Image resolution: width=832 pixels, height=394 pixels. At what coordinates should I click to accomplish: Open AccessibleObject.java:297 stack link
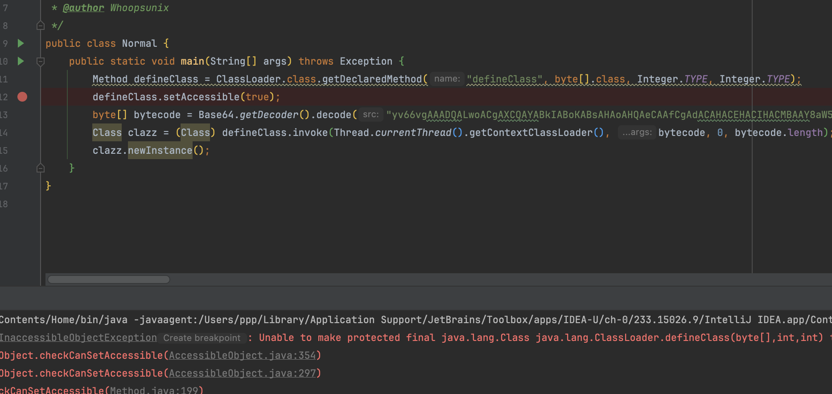click(242, 373)
